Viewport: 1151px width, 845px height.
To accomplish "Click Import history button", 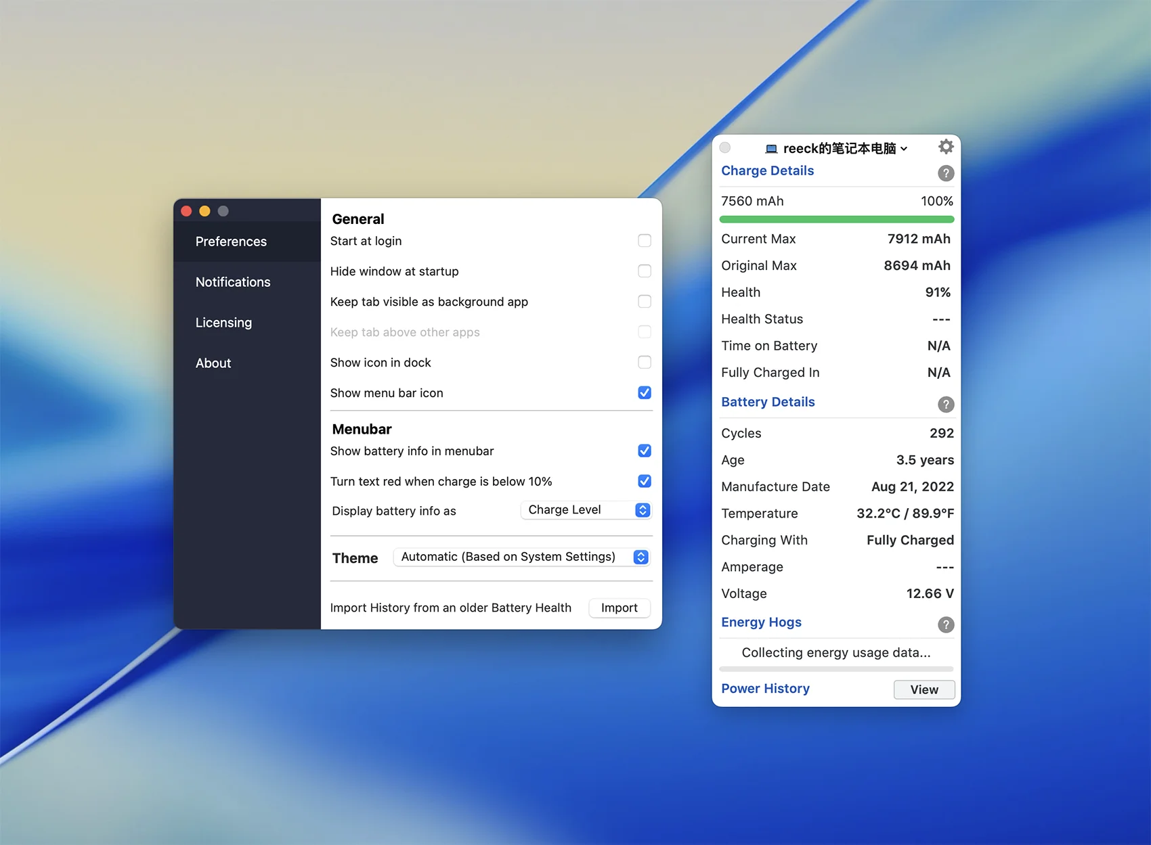I will coord(619,608).
